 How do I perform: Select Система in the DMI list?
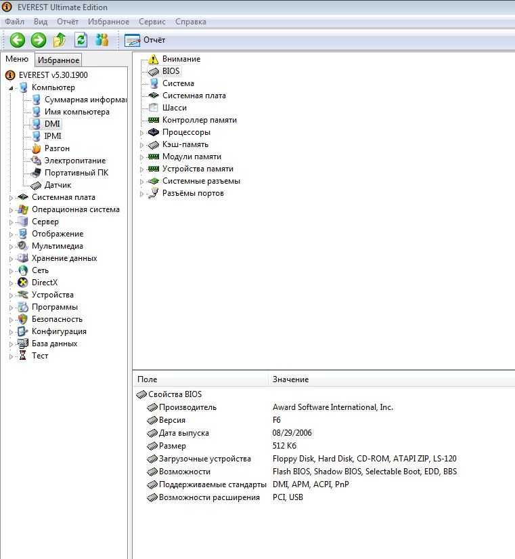click(x=178, y=83)
